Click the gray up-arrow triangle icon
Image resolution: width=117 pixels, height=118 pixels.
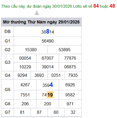[37, 13]
